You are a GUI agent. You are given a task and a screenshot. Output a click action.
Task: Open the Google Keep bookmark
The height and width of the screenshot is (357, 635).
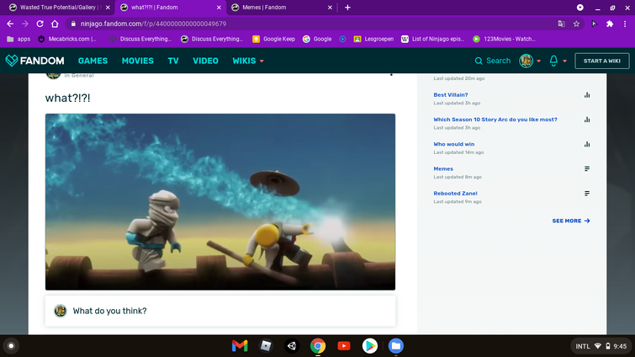[273, 39]
